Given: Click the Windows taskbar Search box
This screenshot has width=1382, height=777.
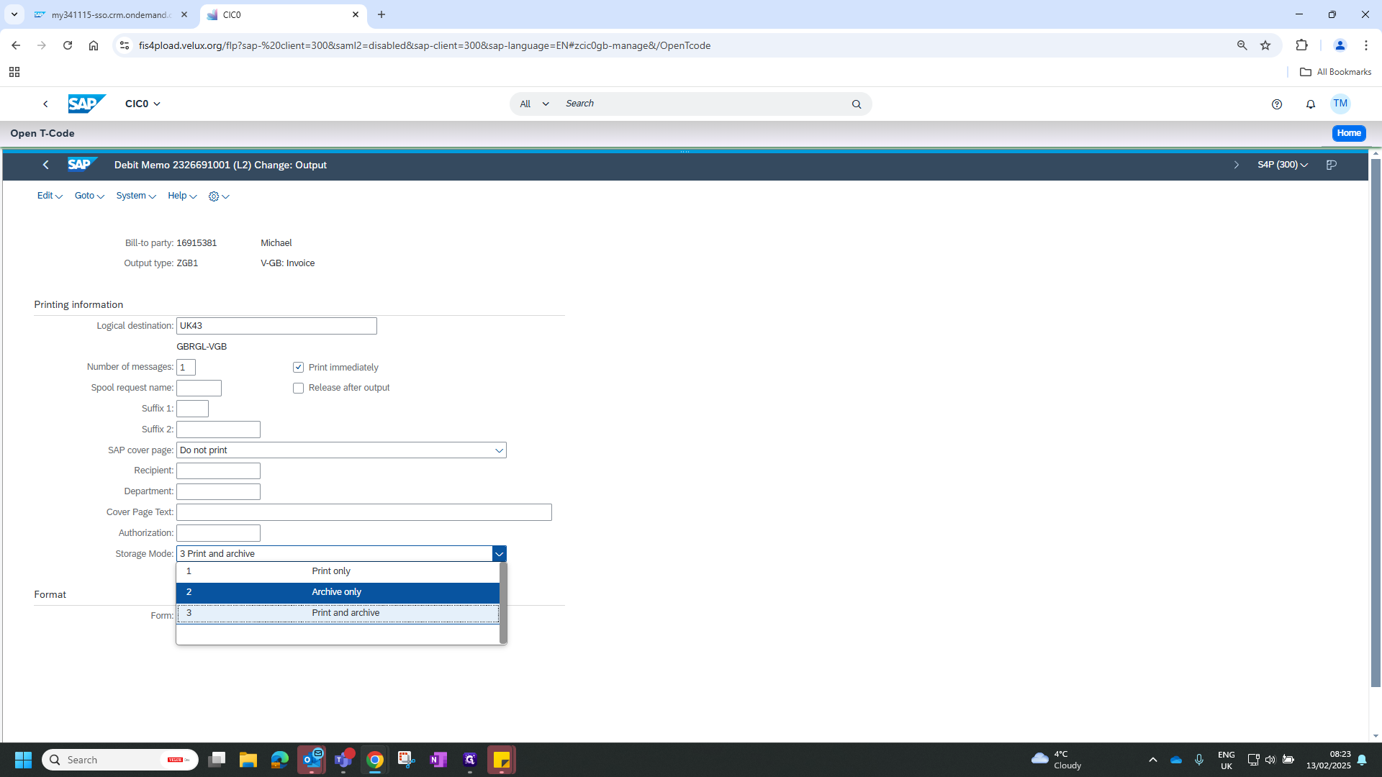Looking at the screenshot, I should pyautogui.click(x=119, y=760).
